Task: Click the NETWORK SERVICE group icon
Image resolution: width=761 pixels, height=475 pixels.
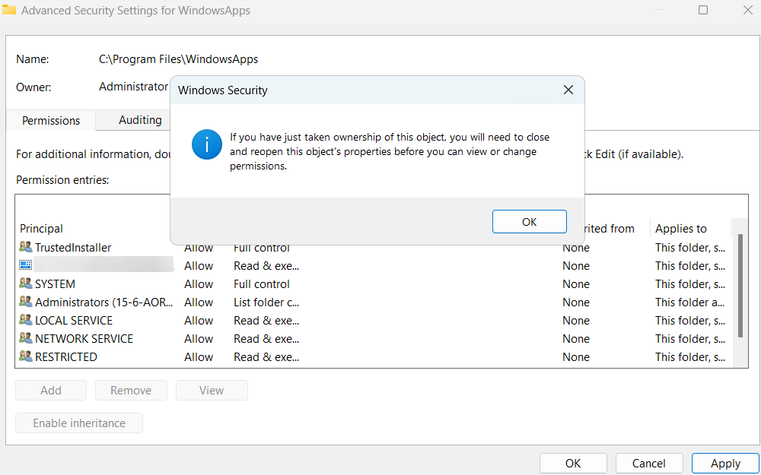Action: tap(26, 338)
